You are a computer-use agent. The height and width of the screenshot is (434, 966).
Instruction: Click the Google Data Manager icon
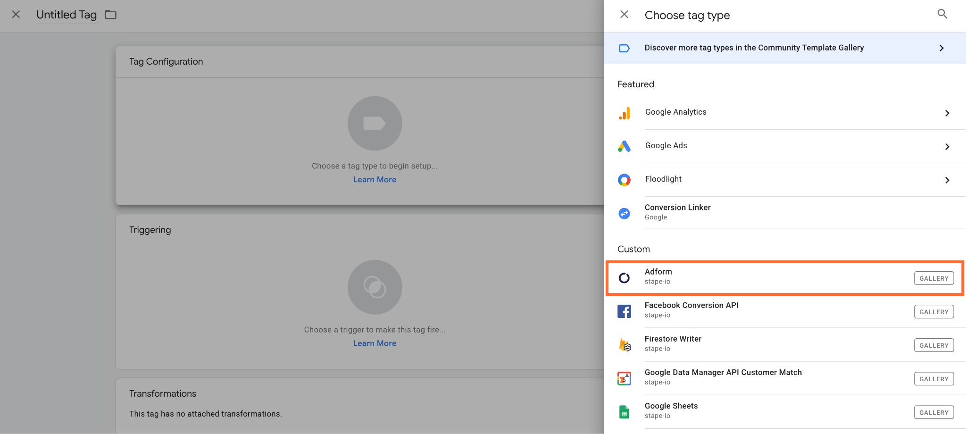624,378
